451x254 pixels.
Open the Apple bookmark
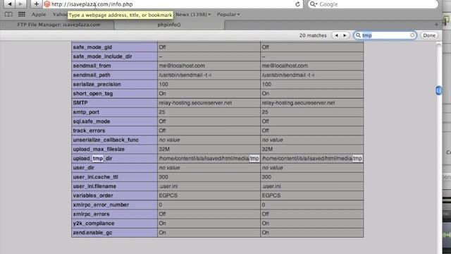pyautogui.click(x=39, y=14)
